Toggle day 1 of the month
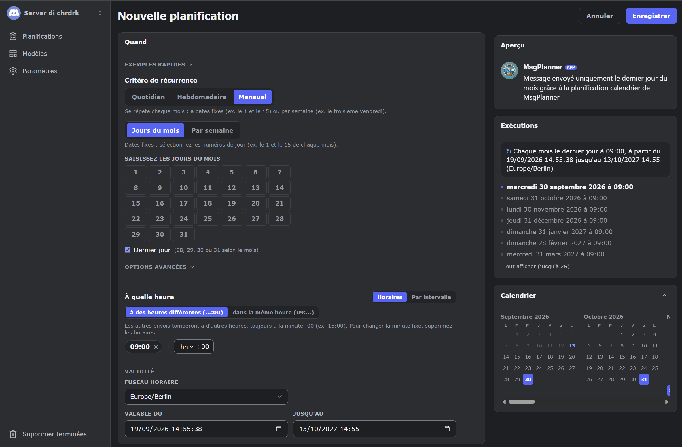 [136, 172]
